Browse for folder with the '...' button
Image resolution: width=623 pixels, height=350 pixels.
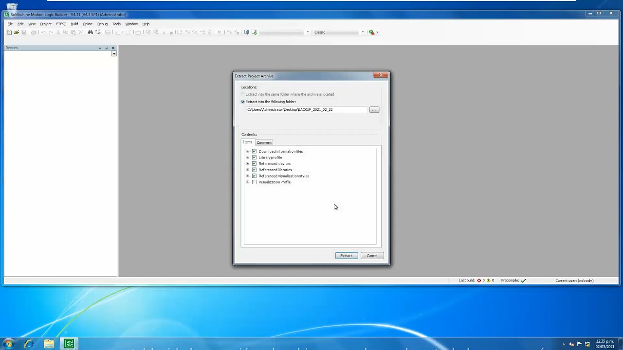(x=374, y=110)
